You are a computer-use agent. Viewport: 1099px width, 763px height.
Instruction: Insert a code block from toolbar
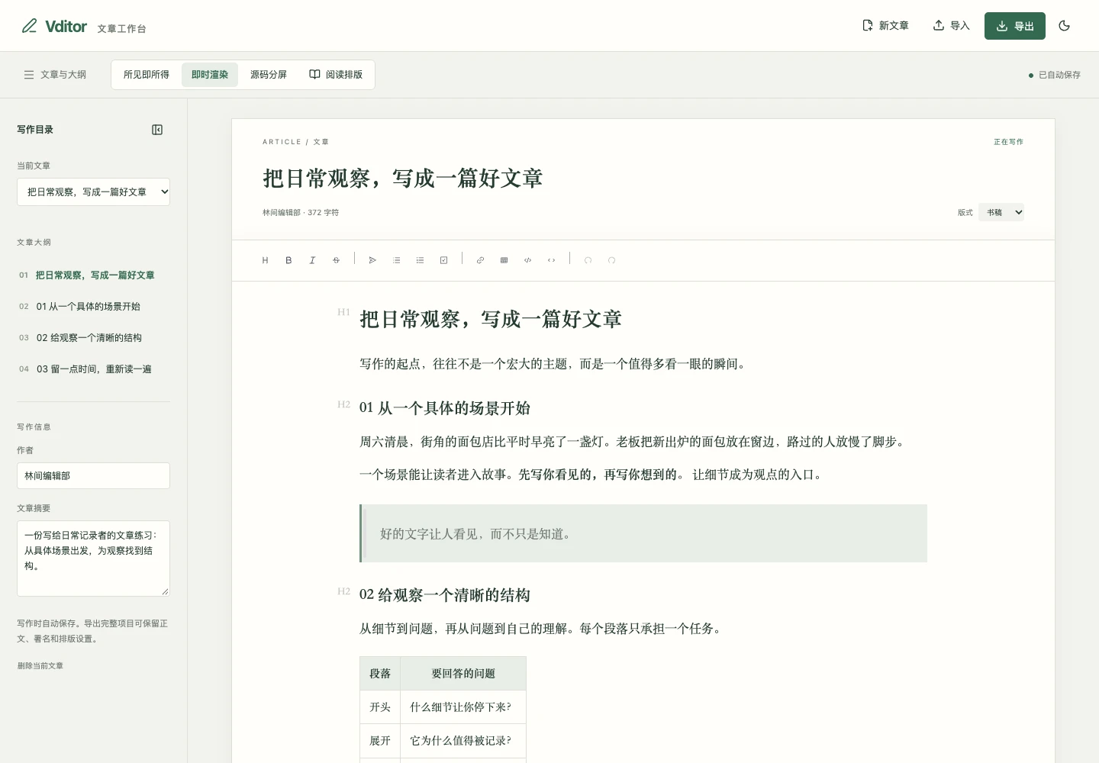[527, 260]
